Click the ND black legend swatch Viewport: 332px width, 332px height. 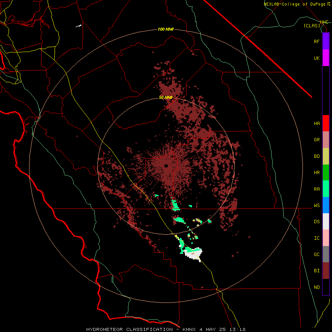coord(326,287)
